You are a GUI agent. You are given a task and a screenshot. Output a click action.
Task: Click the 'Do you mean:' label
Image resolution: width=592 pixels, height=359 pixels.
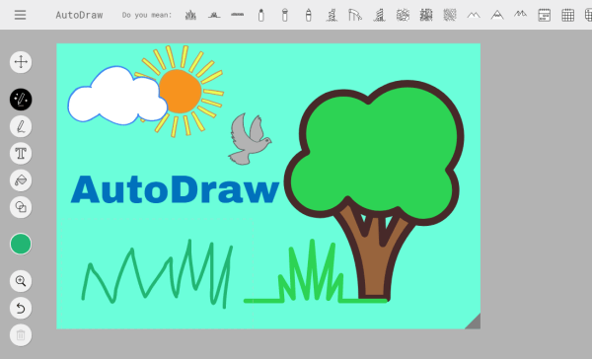tap(147, 16)
